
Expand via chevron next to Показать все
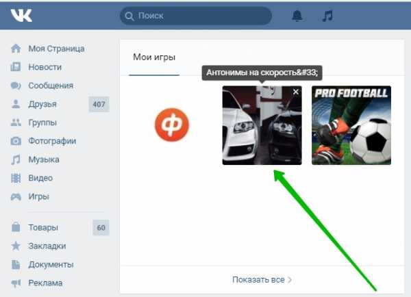pos(290,280)
